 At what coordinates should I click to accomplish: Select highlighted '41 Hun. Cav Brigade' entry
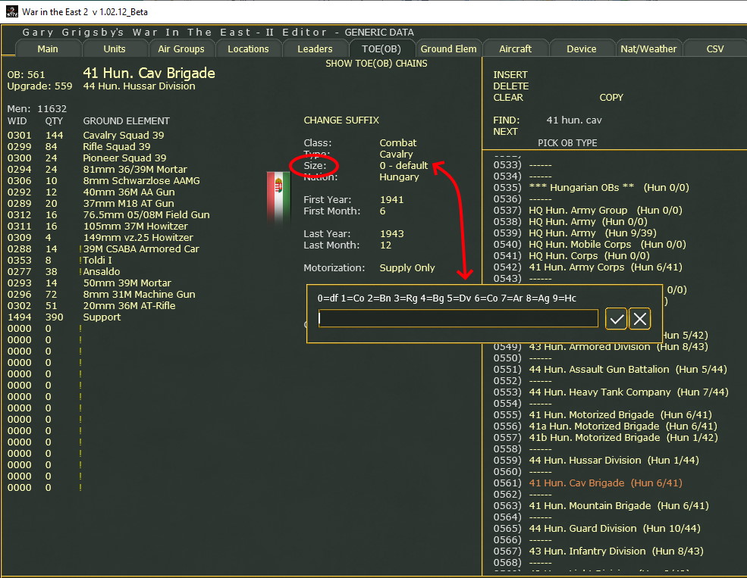click(x=605, y=483)
